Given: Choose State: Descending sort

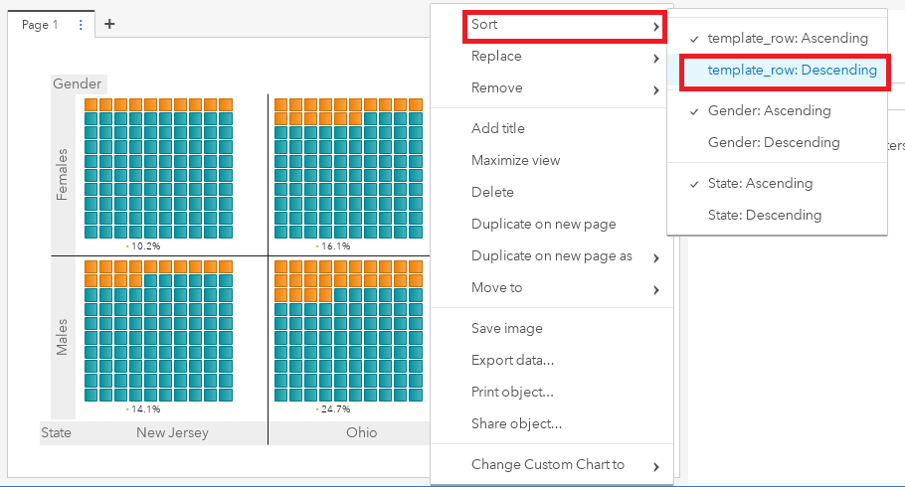Looking at the screenshot, I should tap(764, 215).
